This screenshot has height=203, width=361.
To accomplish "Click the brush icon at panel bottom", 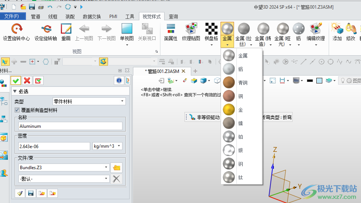I will pyautogui.click(x=20, y=193).
